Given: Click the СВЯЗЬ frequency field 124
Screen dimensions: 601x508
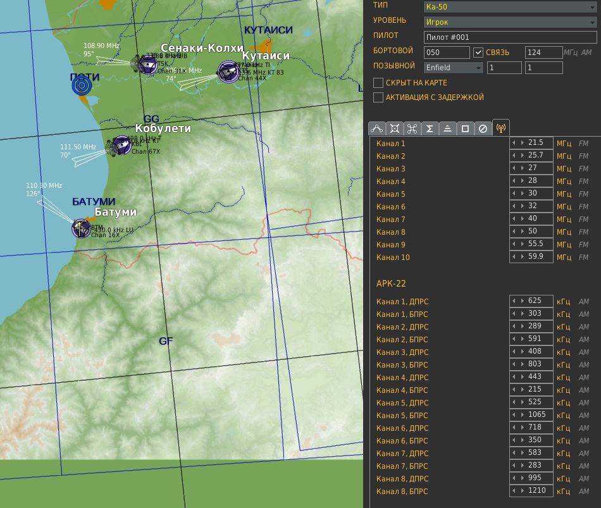Looking at the screenshot, I should pos(543,52).
